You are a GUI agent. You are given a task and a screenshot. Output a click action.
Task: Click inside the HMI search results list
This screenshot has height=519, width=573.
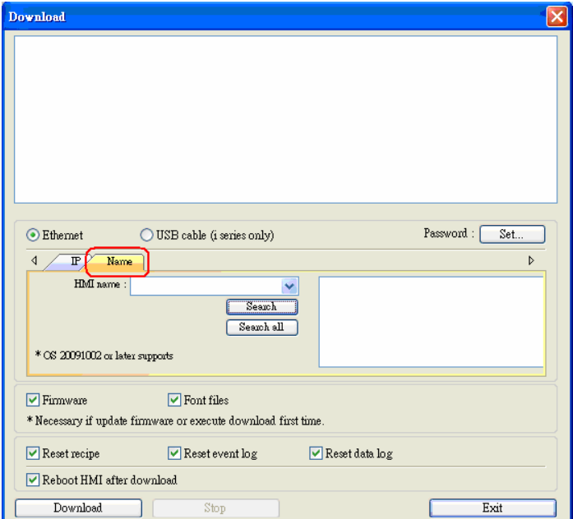tap(432, 322)
